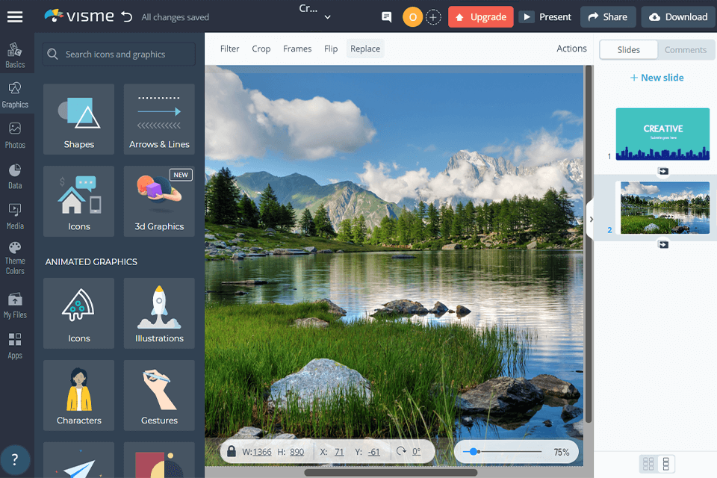717x478 pixels.
Task: Click the horizontal canvas scrollbar
Action: [391, 473]
